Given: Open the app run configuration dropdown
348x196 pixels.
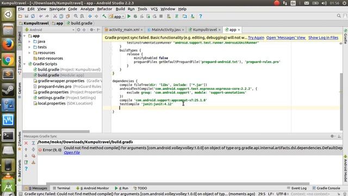Looking at the screenshot, I should [x=117, y=16].
